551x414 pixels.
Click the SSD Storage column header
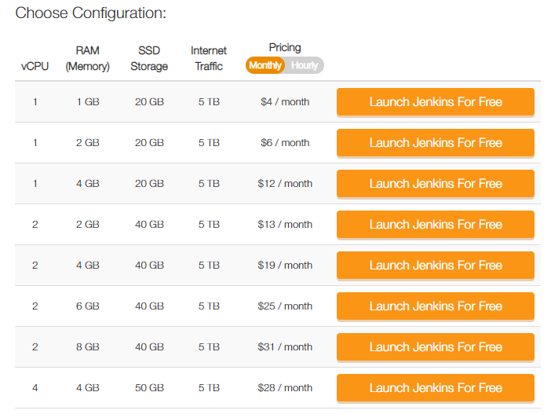pyautogui.click(x=149, y=58)
